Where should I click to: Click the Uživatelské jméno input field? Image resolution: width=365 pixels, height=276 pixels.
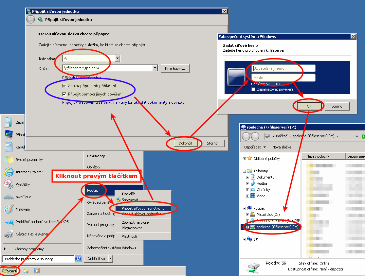[x=283, y=68]
